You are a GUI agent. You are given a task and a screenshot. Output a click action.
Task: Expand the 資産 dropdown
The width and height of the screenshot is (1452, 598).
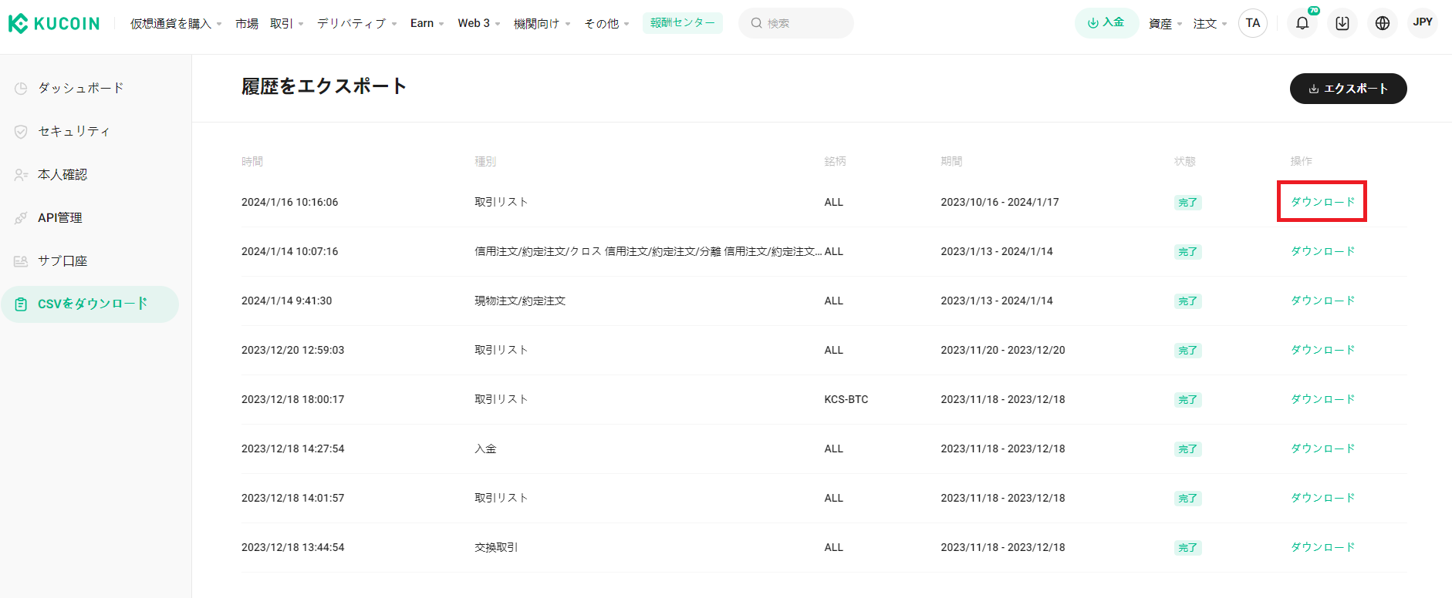pos(1165,24)
